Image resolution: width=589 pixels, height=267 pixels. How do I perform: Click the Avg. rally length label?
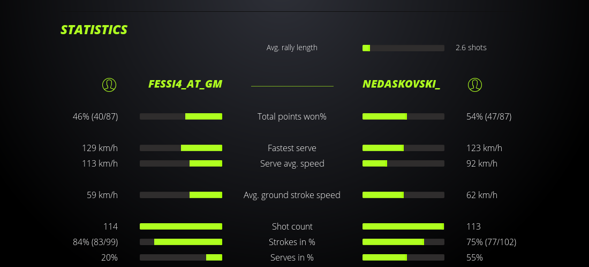292,48
